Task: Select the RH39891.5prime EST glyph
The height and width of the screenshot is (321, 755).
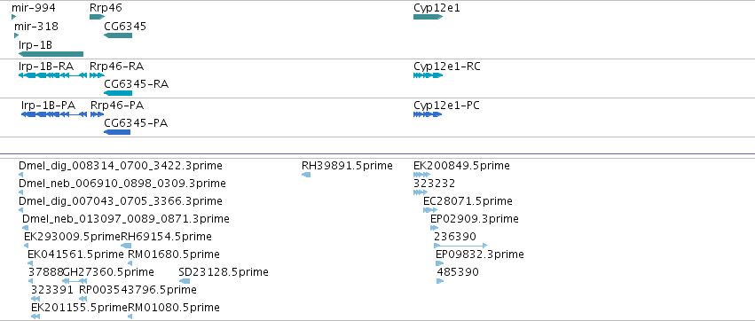Action: (306, 175)
